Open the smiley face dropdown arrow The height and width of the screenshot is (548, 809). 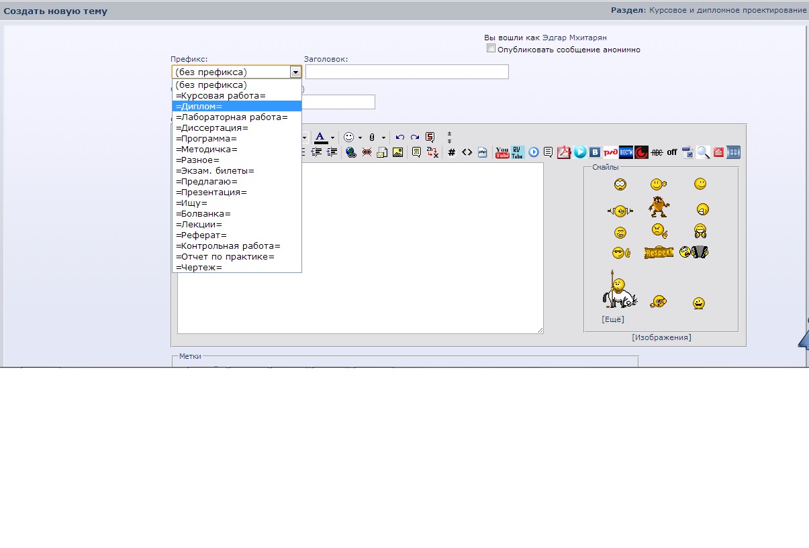coord(360,138)
